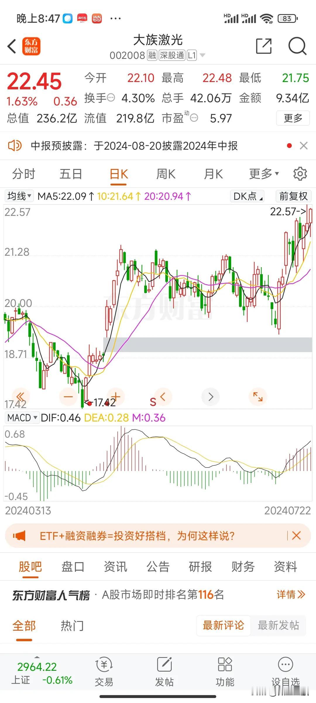Dismiss the 中报预披露 notice
Screen dimensions: 316x703
pyautogui.click(x=304, y=146)
